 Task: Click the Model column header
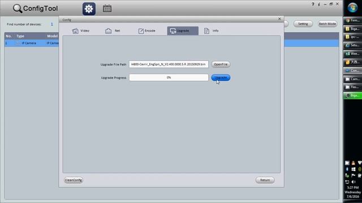coord(53,36)
